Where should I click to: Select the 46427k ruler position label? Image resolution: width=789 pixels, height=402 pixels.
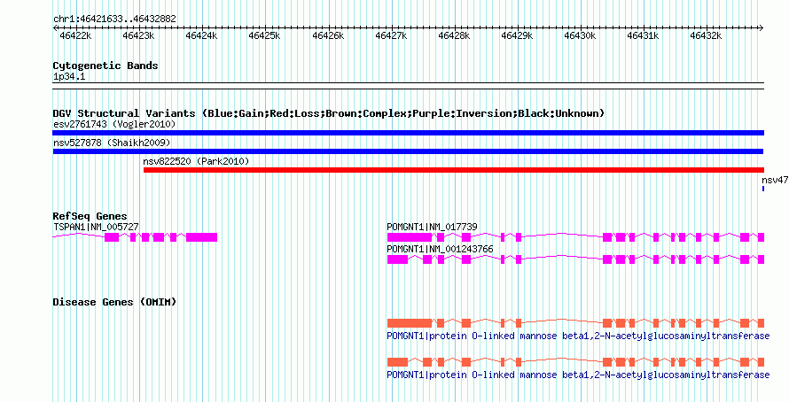[392, 35]
